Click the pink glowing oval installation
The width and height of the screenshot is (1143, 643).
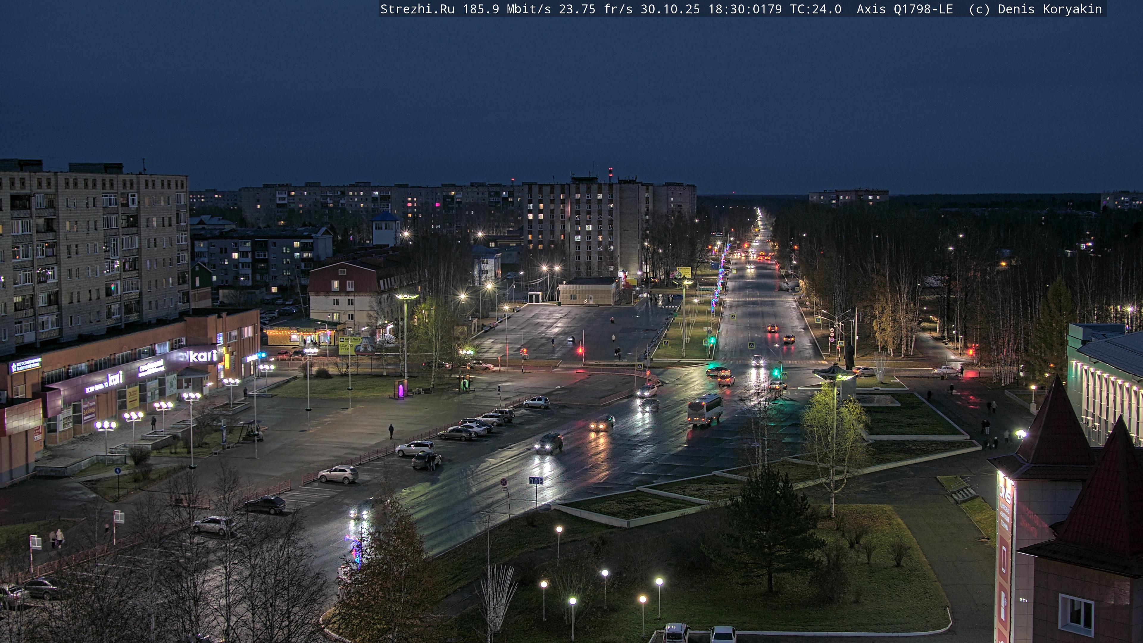point(401,391)
